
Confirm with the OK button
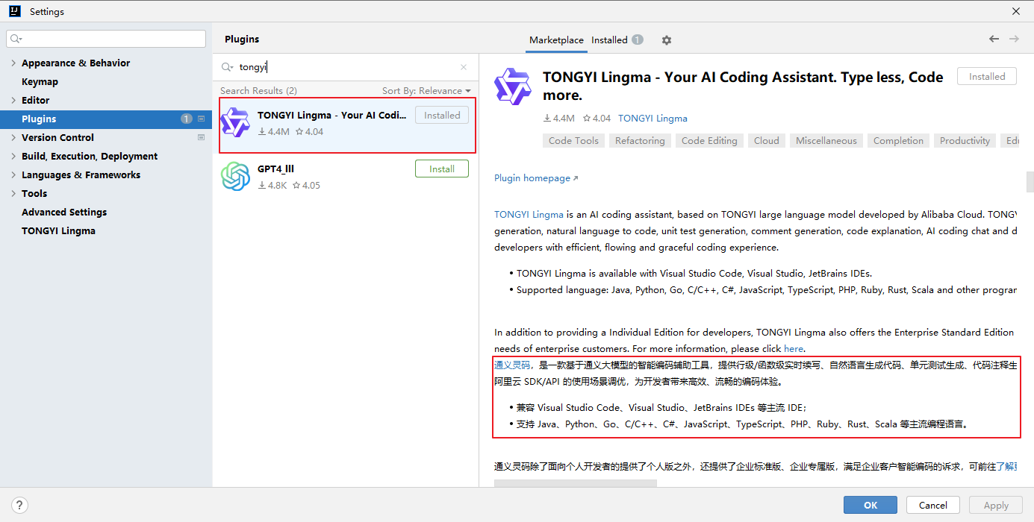871,505
